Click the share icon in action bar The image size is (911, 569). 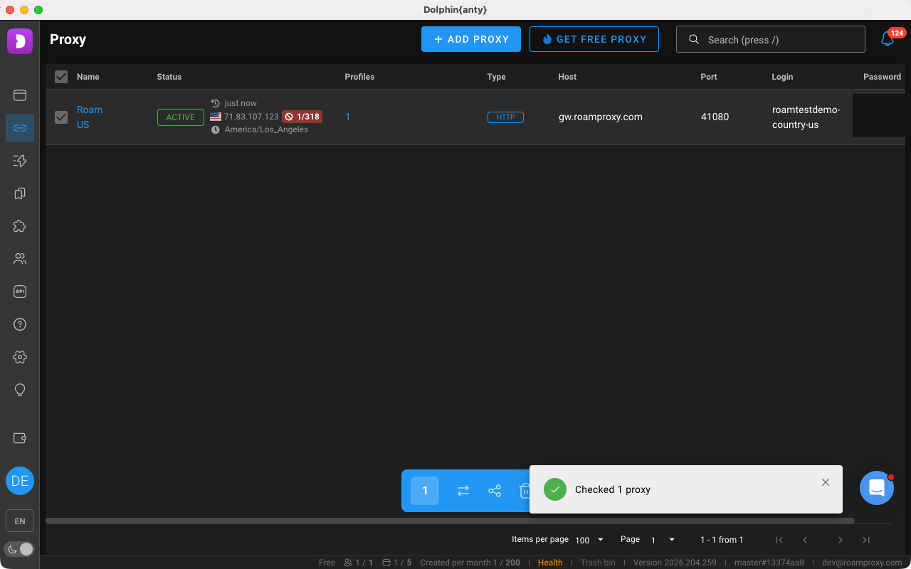tap(495, 491)
